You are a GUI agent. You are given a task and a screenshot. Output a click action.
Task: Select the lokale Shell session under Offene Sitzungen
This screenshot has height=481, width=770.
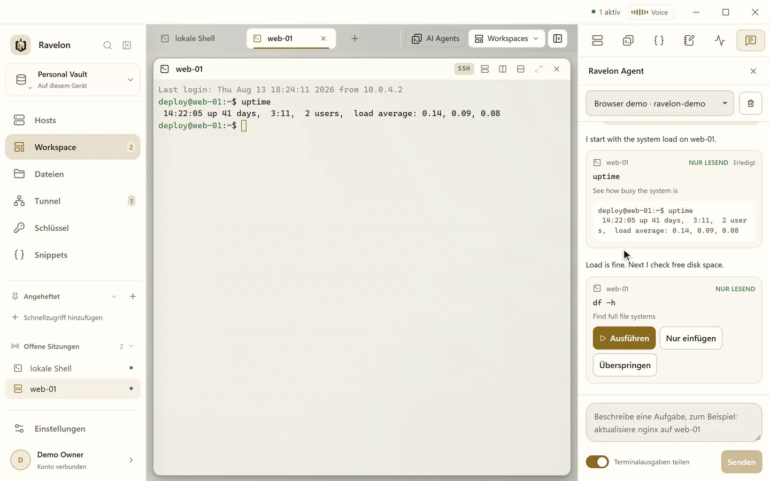(73, 368)
